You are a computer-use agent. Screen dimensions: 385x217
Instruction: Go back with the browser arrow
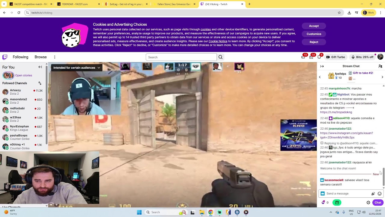click(x=5, y=13)
